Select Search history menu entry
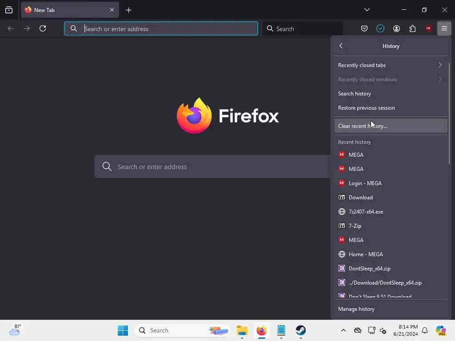 391,93
